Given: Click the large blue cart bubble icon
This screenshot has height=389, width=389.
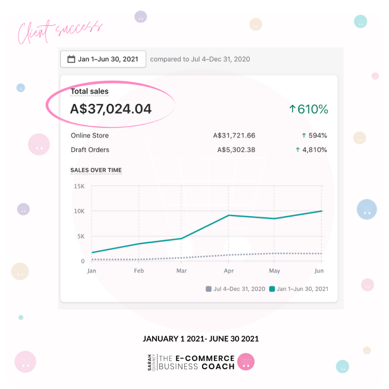Looking at the screenshot, I should 367,209.
